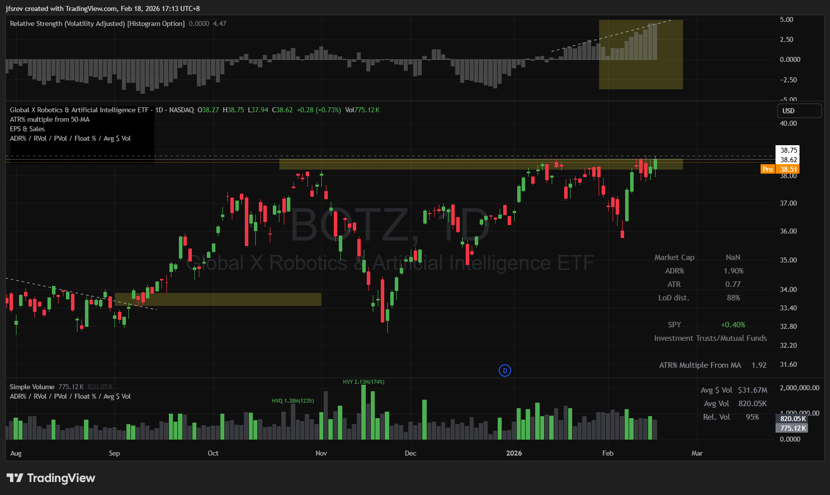Viewport: 830px width, 495px height.
Task: Click the TradingView logo at bottom
Action: 50,478
